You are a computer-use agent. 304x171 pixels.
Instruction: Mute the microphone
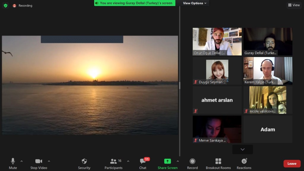(13, 163)
